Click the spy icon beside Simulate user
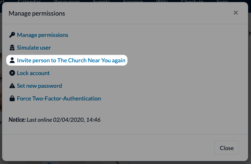Screen dimensions: 251x164 tap(12, 48)
